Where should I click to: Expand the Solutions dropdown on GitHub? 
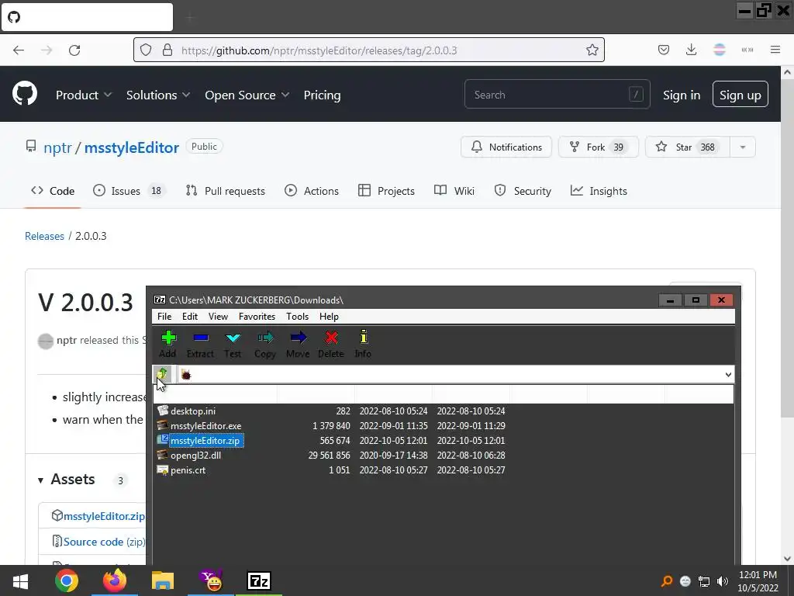158,95
